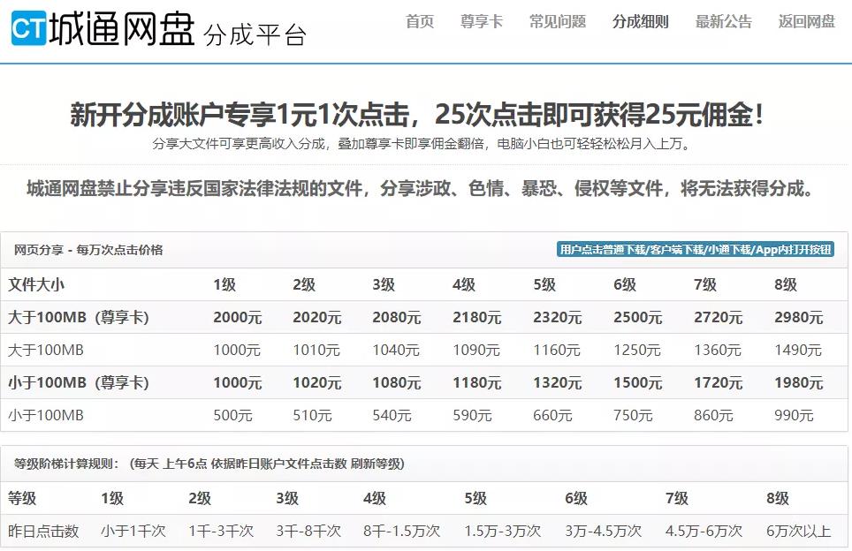Viewport: 852px width, 551px height.
Task: Select the 分成细则 navigation item
Action: (x=641, y=22)
